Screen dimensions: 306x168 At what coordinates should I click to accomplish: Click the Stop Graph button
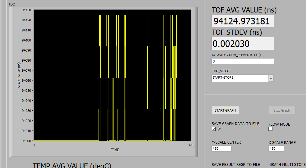click(282, 110)
